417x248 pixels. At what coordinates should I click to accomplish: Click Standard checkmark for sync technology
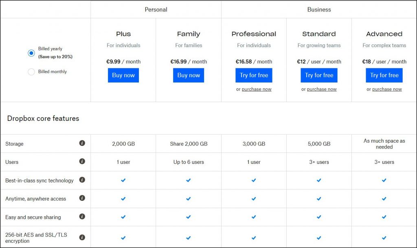pos(319,180)
